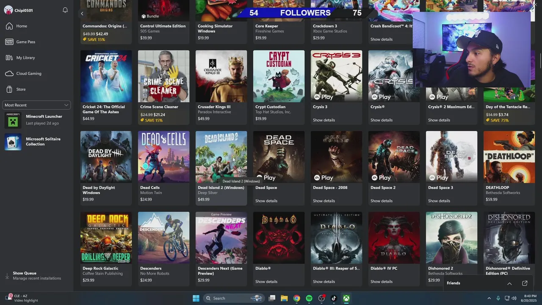Screen dimensions: 542x305
Task: Open Descenders Next Game Preview tile
Action: coord(221,249)
